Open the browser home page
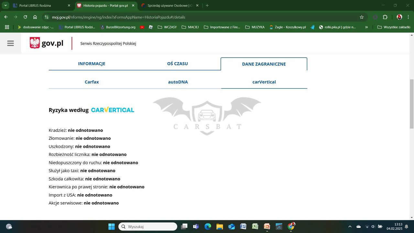 35,17
